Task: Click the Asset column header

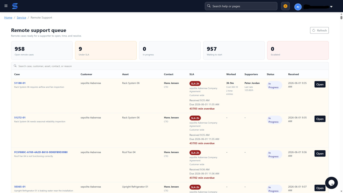Action: (125, 74)
